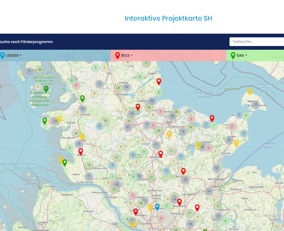Open cluster 17 near Nortorf
This screenshot has width=284, height=231.
(156, 145)
